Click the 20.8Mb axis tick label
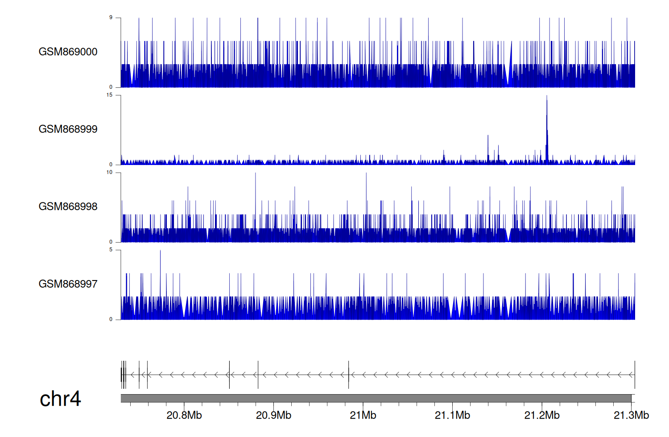The width and height of the screenshot is (669, 437). tap(184, 416)
